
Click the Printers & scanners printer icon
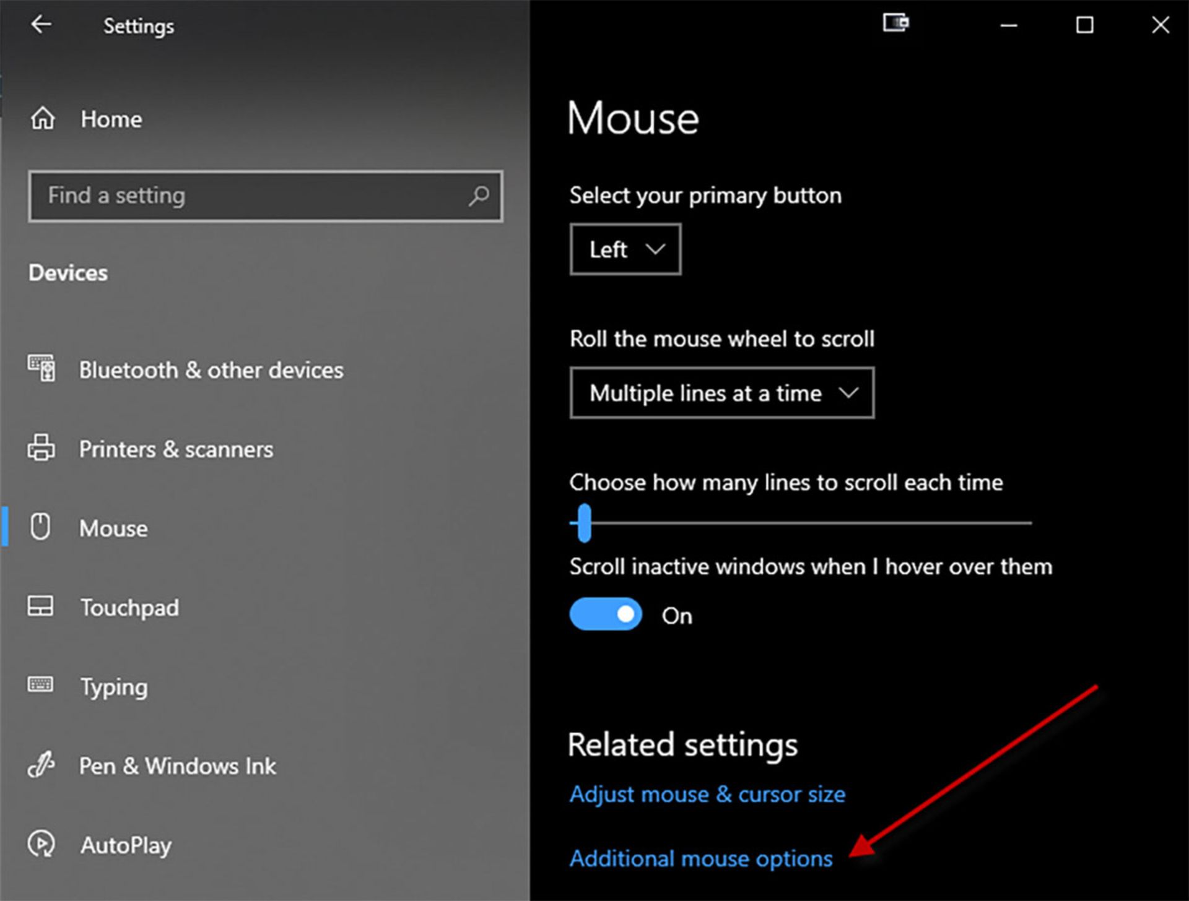(x=41, y=448)
